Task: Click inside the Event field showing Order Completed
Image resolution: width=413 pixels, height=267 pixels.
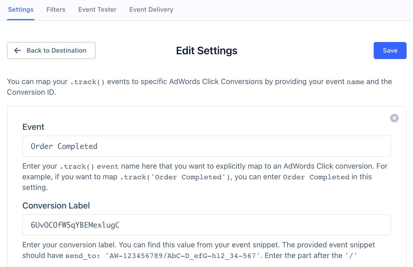Action: [x=206, y=146]
